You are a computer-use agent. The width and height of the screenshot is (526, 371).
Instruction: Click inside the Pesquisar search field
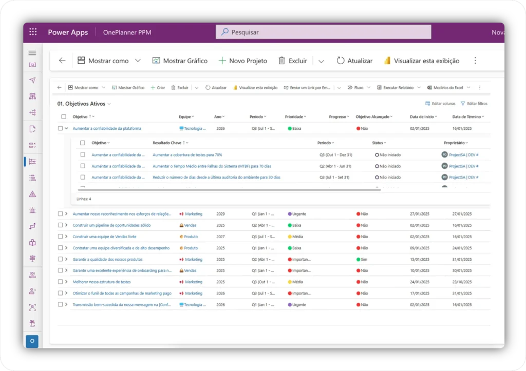coord(323,32)
